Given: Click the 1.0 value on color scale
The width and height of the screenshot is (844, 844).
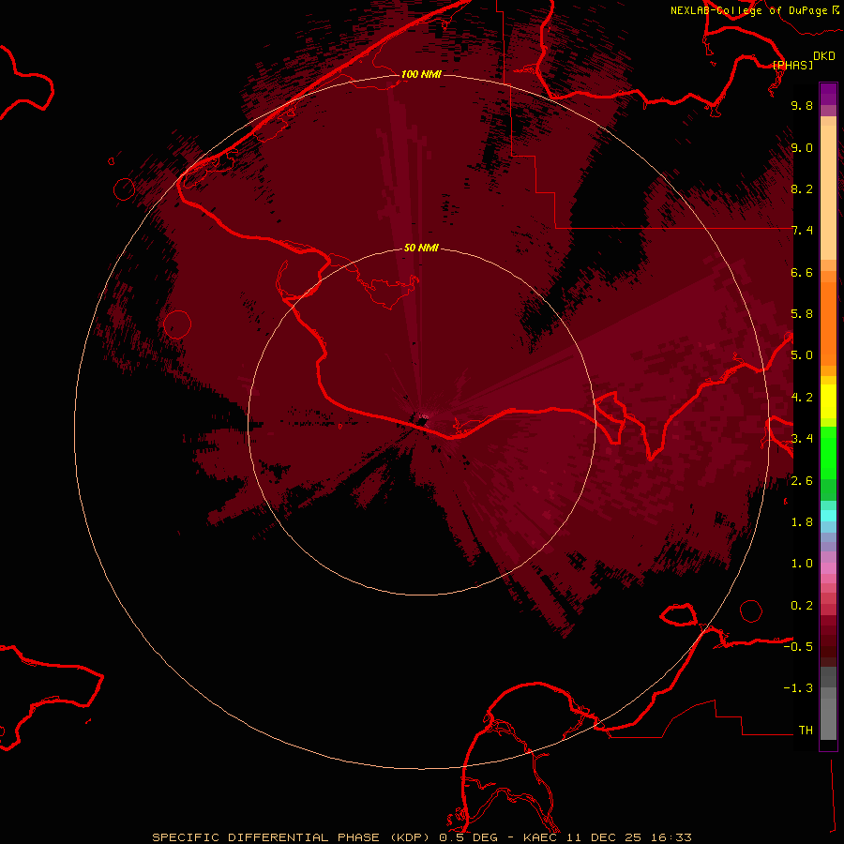Looking at the screenshot, I should (x=802, y=564).
